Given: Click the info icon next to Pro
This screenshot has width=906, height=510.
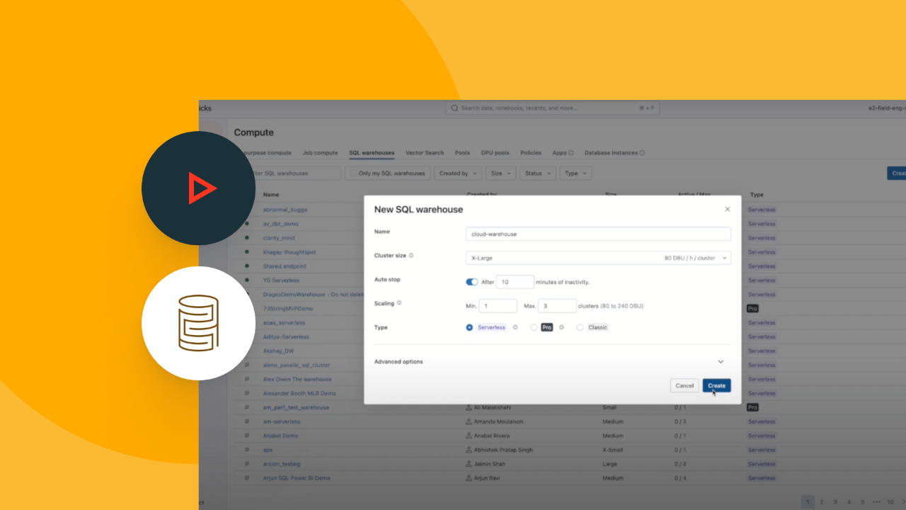Looking at the screenshot, I should pyautogui.click(x=561, y=327).
